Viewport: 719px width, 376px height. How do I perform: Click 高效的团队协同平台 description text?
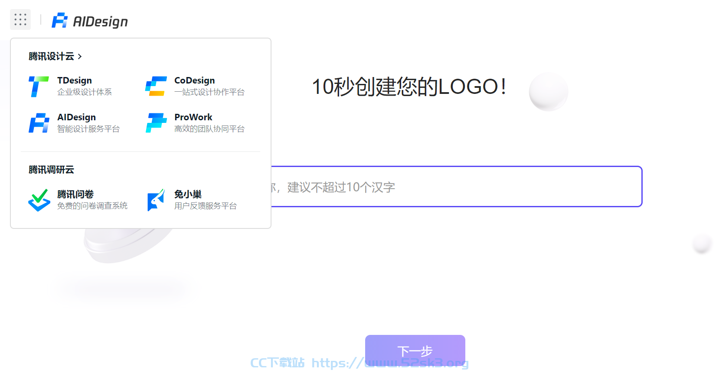(x=209, y=129)
